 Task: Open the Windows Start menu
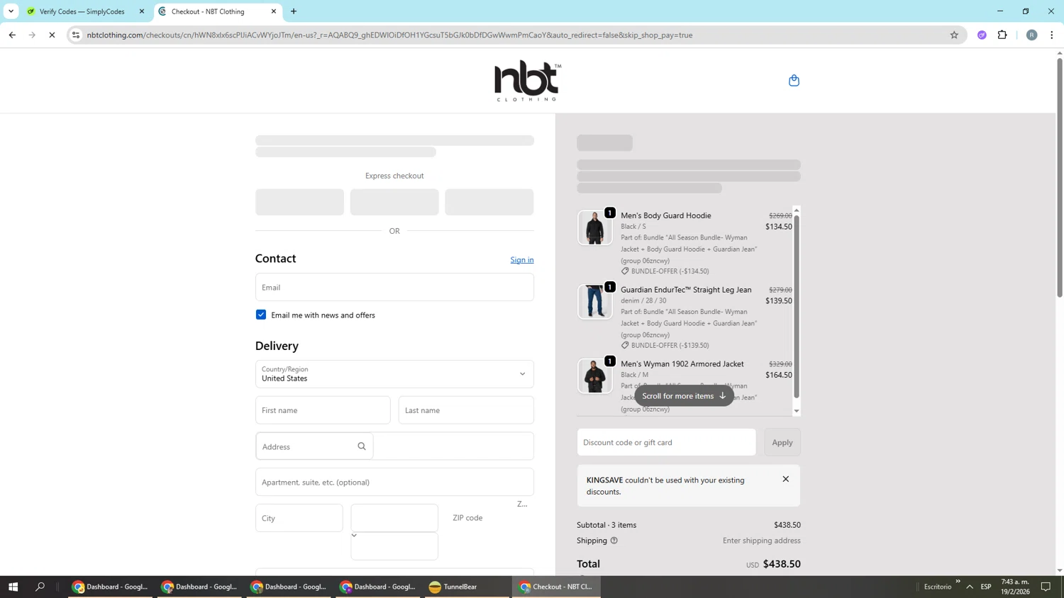[x=13, y=587]
